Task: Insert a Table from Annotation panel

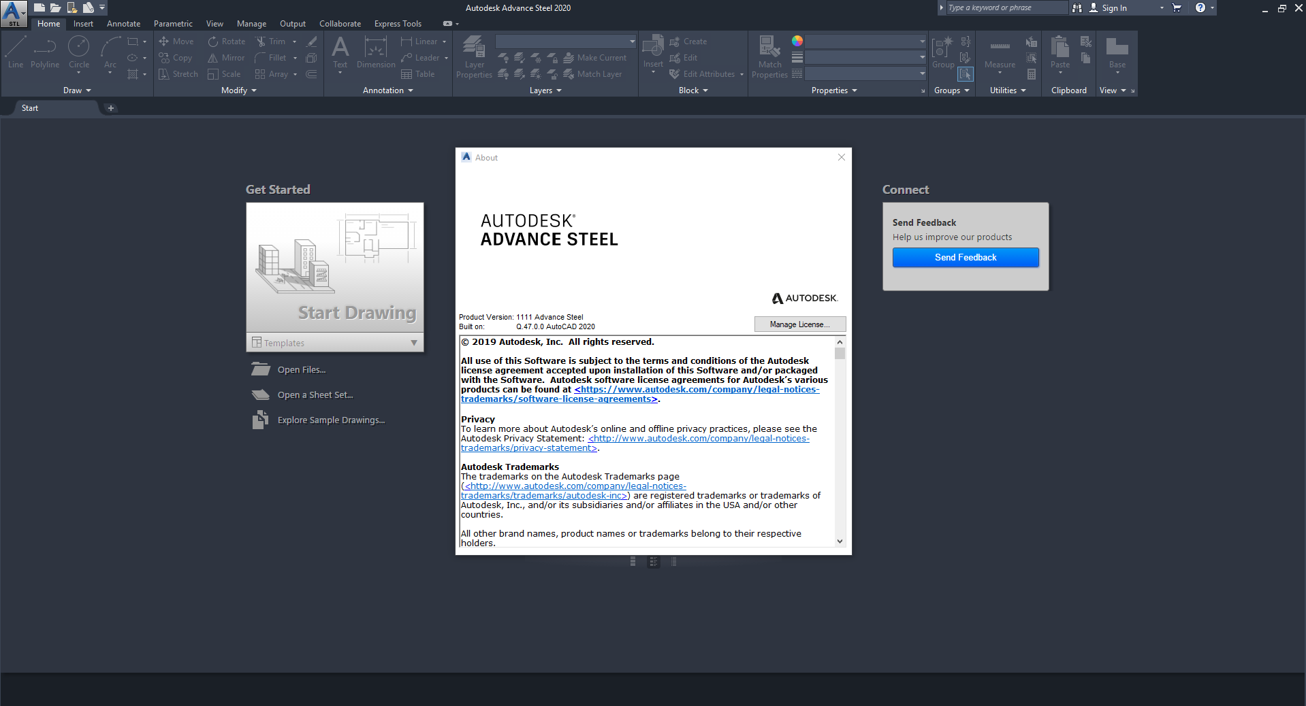Action: [418, 74]
